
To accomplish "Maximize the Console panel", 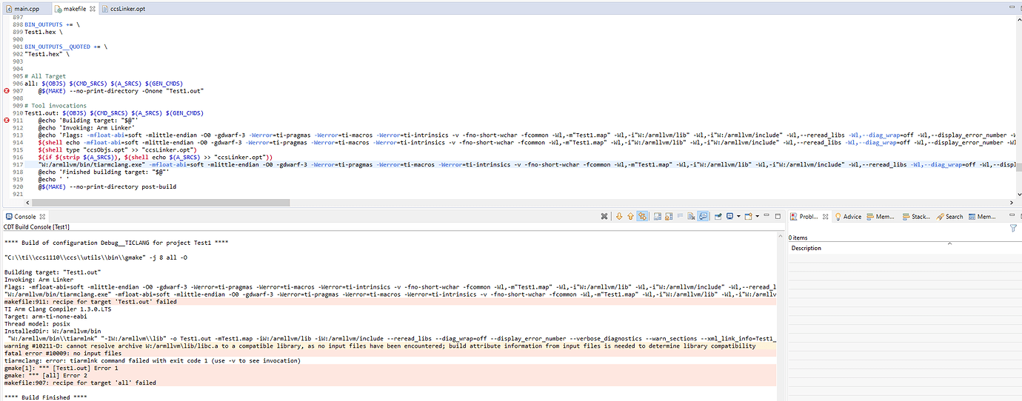I will [778, 216].
